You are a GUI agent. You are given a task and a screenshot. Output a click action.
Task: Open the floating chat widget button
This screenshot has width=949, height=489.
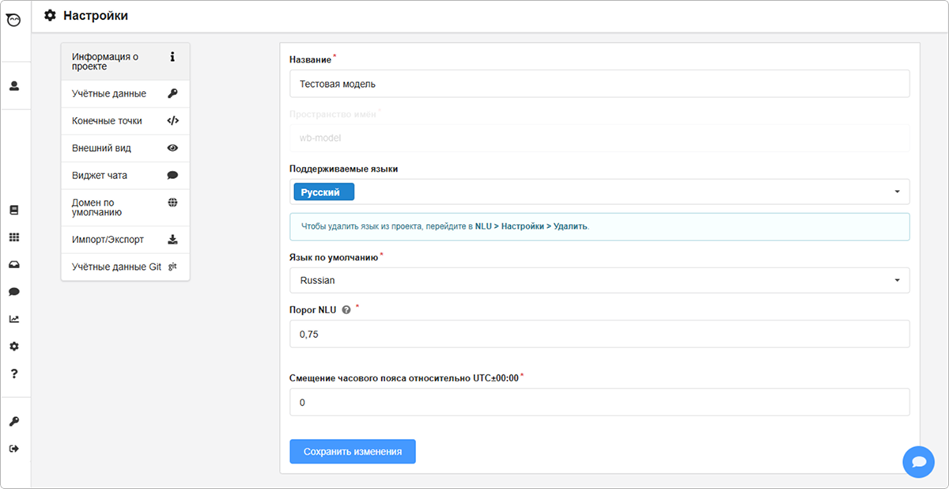[918, 461]
